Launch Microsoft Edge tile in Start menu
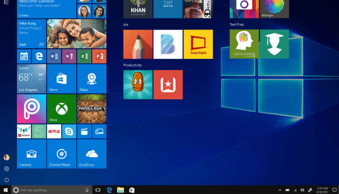The width and height of the screenshot is (339, 194). click(39, 56)
